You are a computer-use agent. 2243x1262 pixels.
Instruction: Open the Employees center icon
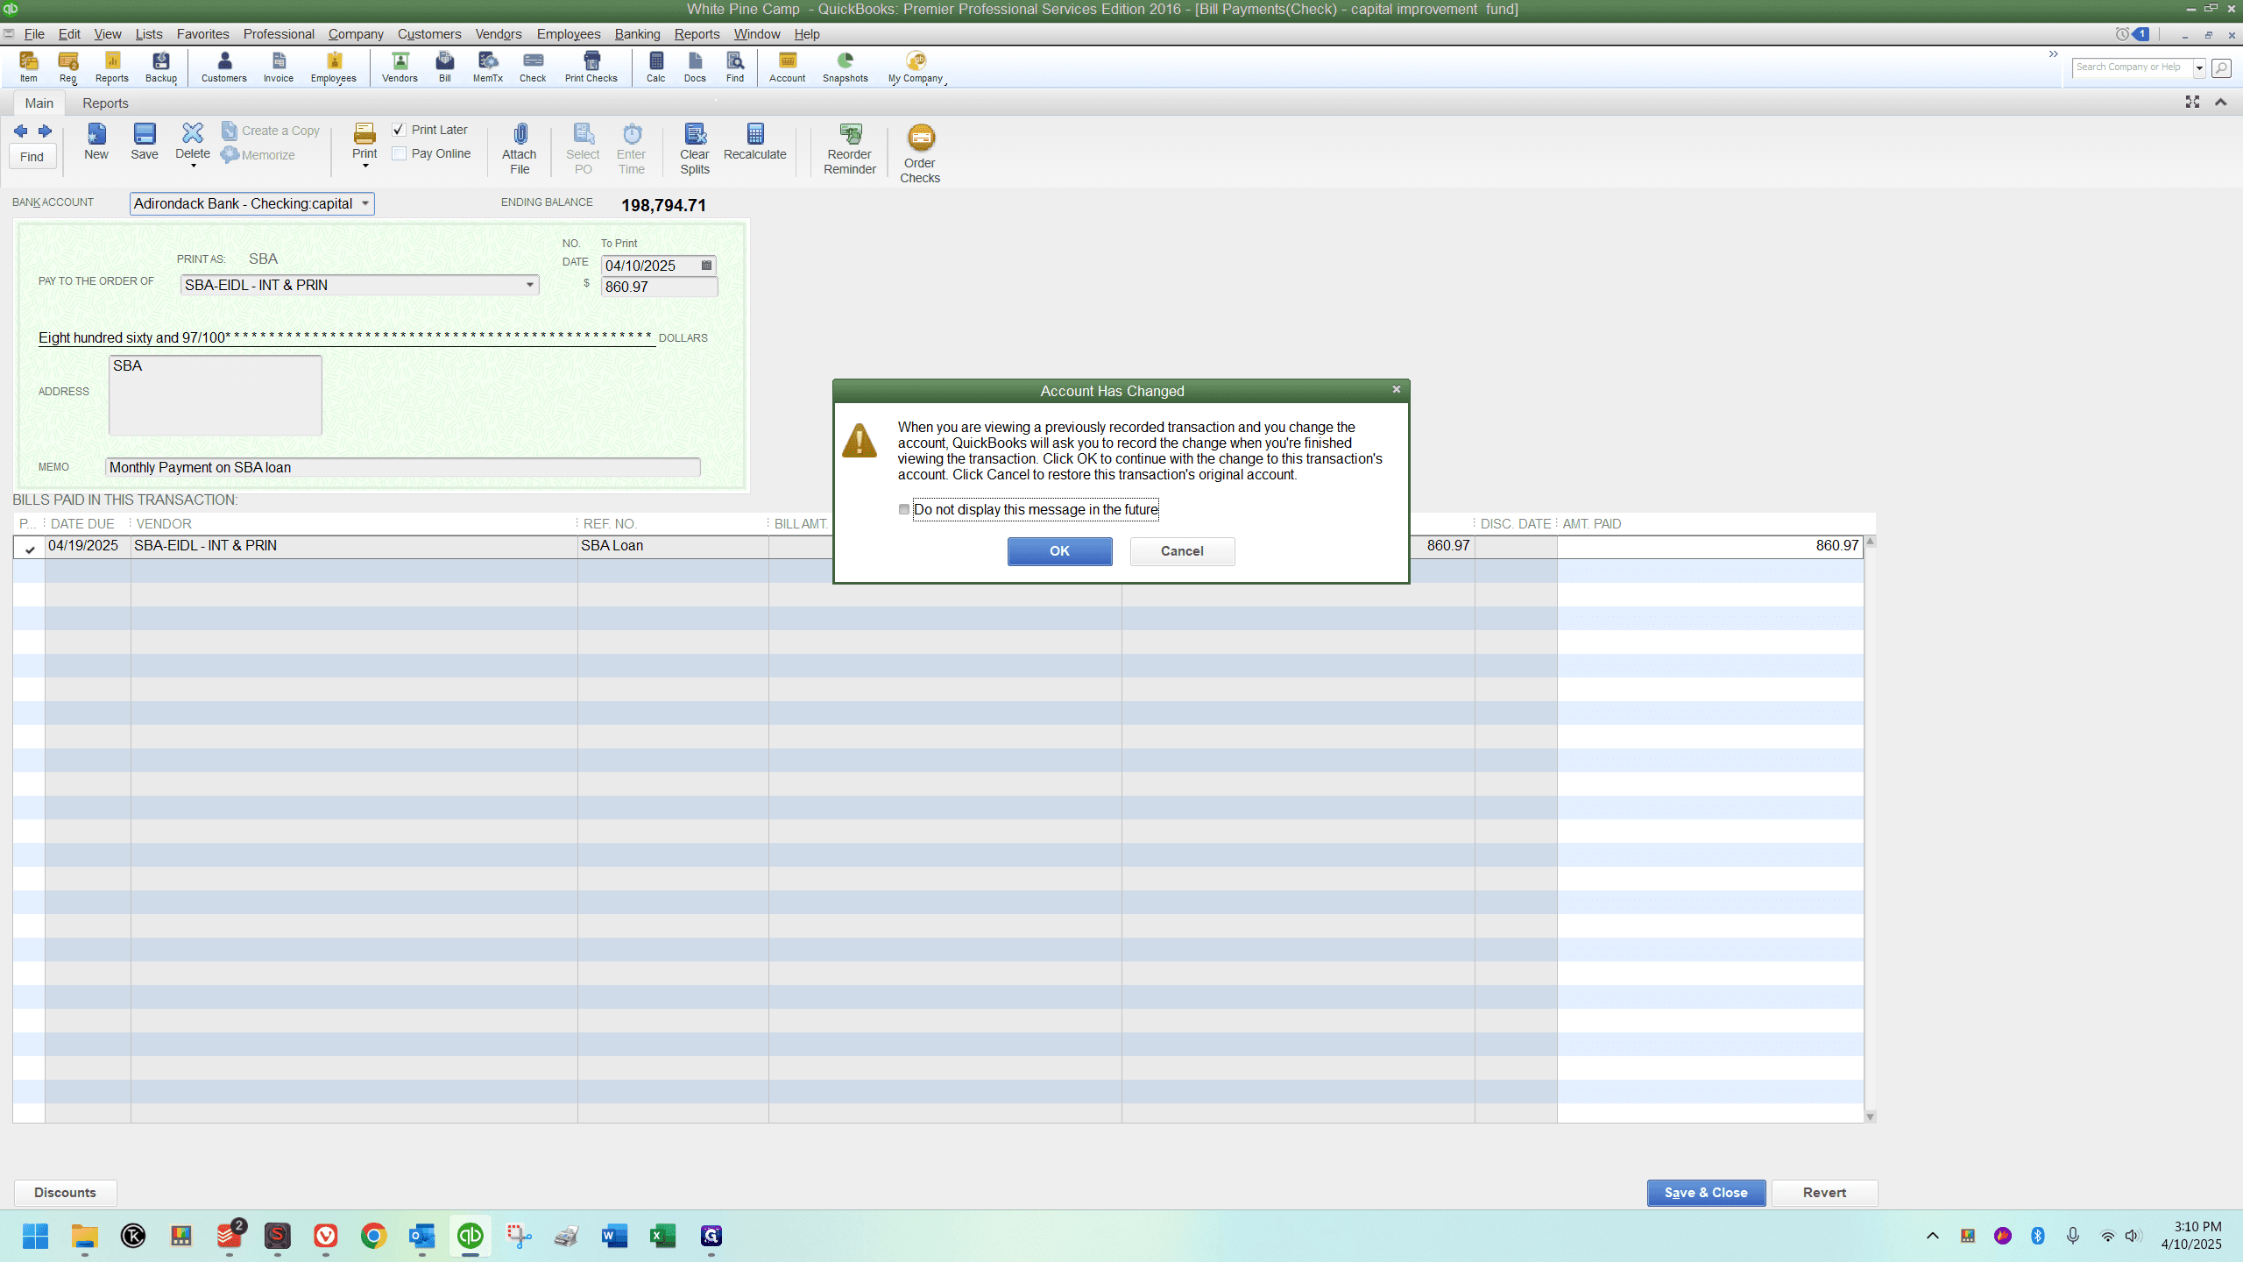(x=334, y=67)
